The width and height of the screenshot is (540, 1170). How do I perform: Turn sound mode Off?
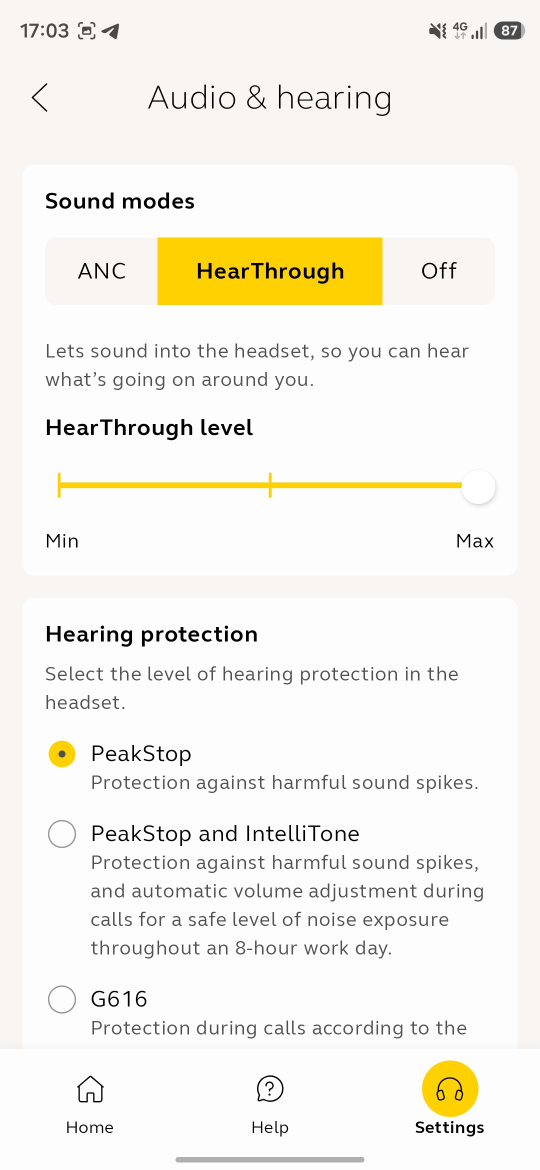tap(438, 271)
